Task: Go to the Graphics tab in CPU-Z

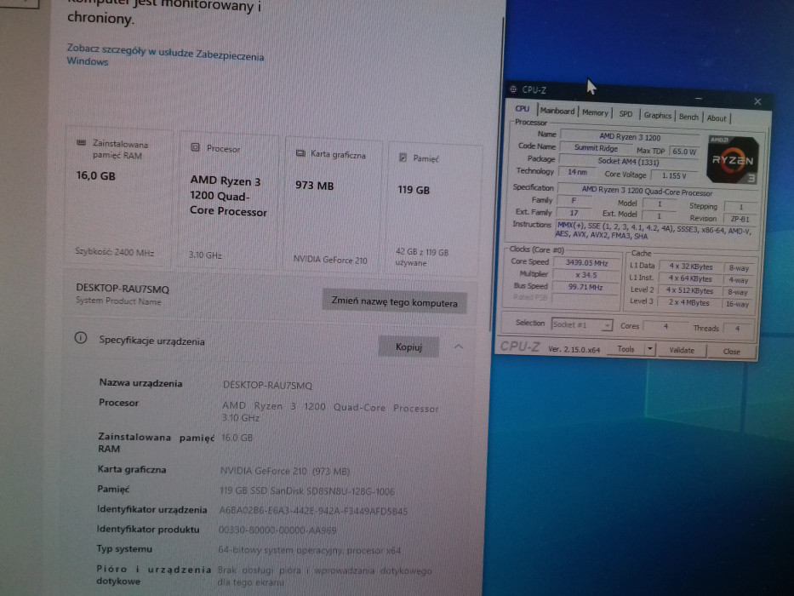Action: [x=657, y=116]
